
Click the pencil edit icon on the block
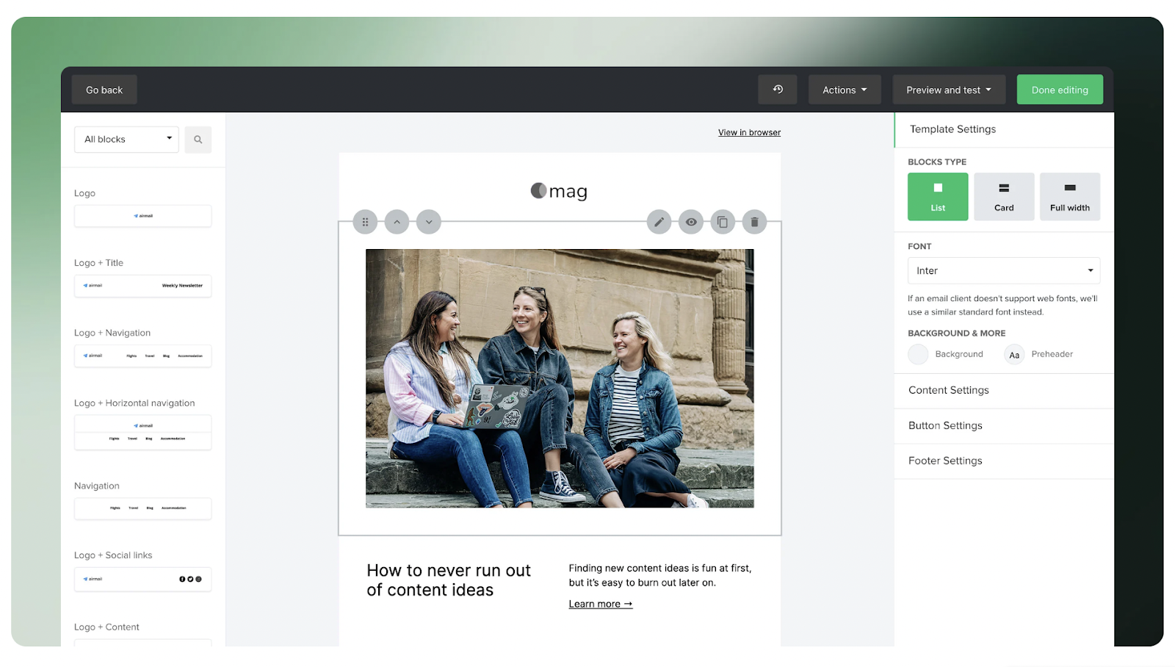[x=659, y=222]
